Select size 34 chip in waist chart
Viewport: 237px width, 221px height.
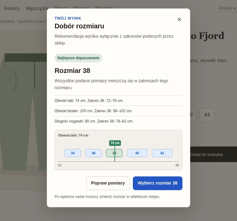pyautogui.click(x=73, y=153)
